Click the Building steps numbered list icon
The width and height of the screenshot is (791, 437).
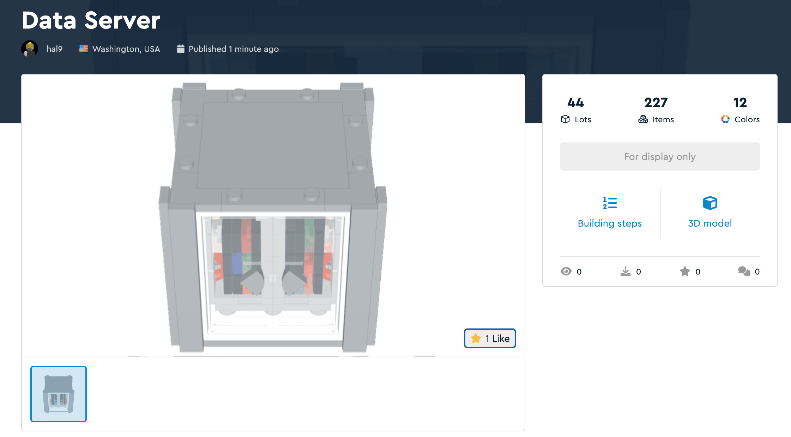point(610,203)
